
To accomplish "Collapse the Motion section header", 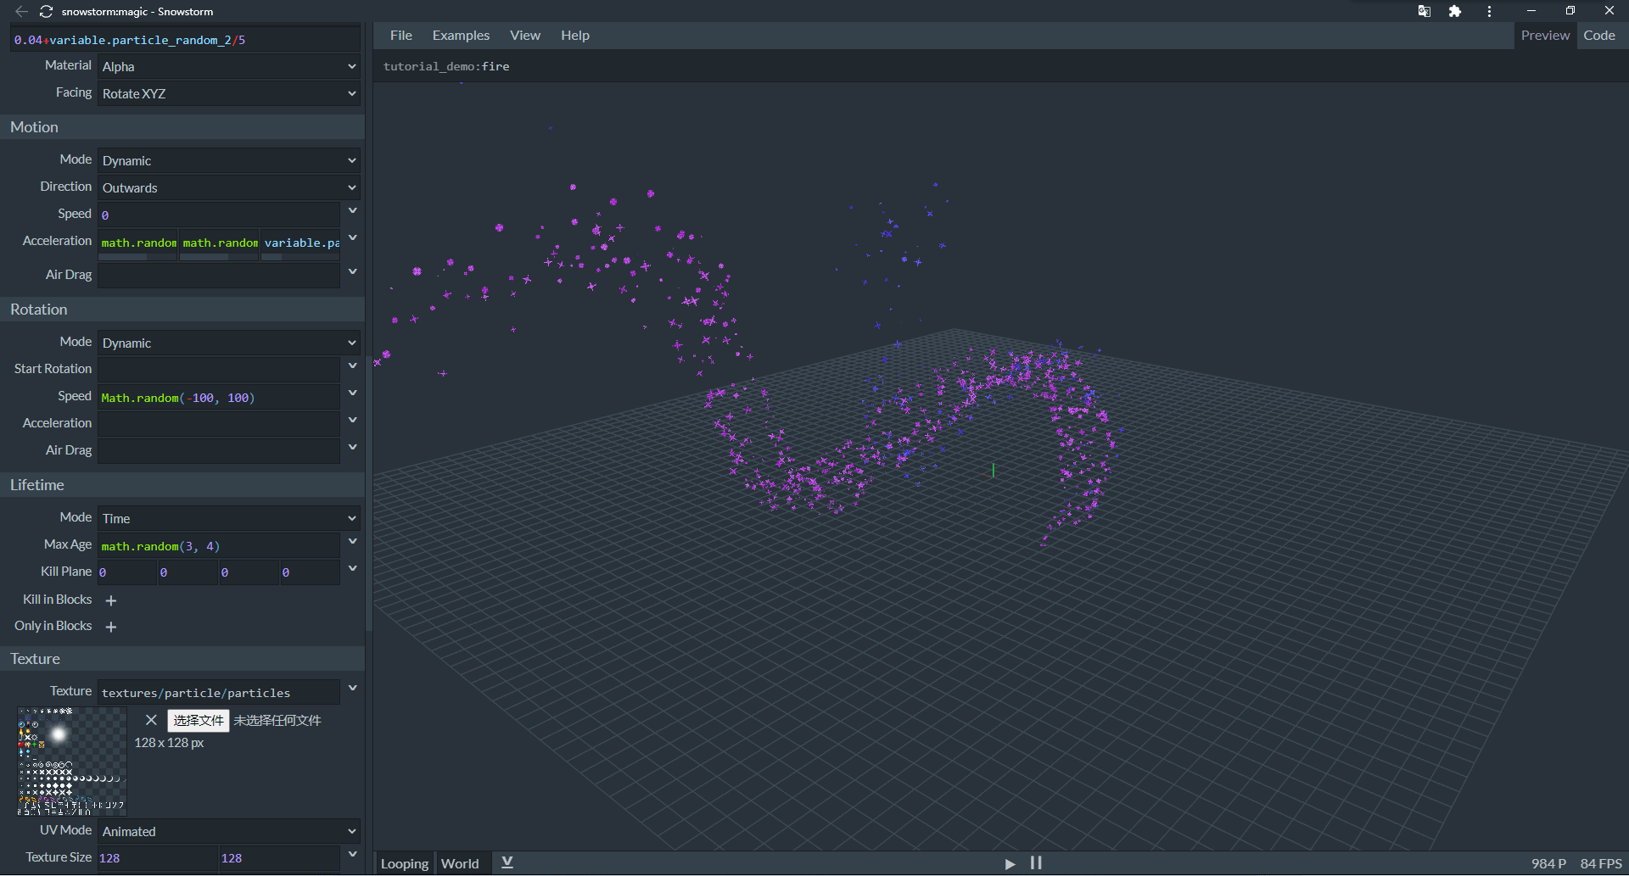I will click(182, 127).
